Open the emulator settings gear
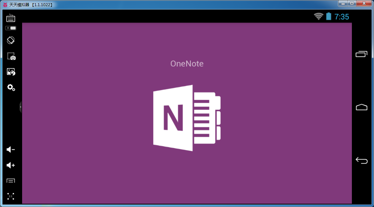Image resolution: width=374 pixels, height=207 pixels. (11, 88)
